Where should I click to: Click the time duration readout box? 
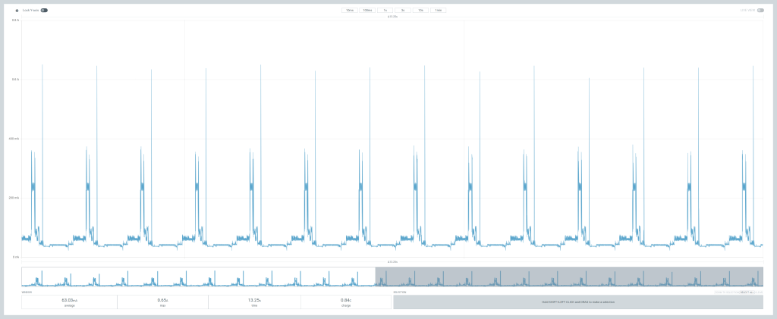254,302
